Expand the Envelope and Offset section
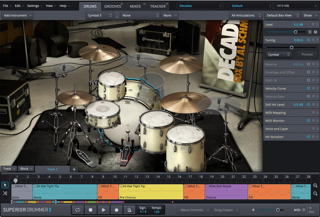This screenshot has width=320, height=217. (317, 72)
